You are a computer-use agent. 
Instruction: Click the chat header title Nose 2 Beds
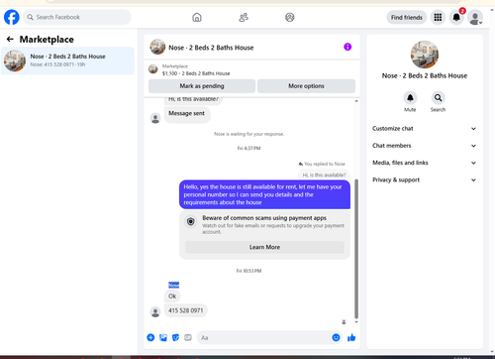click(211, 48)
